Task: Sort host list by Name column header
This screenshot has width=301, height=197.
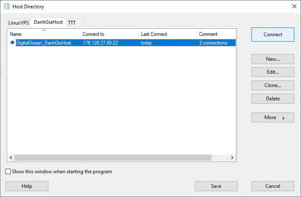Action: [x=44, y=34]
